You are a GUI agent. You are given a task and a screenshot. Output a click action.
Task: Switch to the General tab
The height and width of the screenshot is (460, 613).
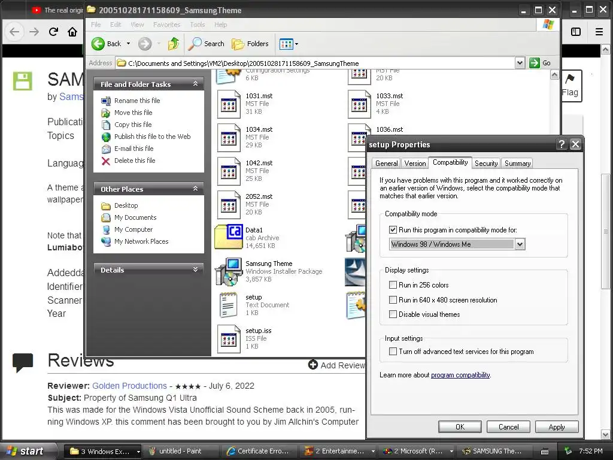click(386, 164)
